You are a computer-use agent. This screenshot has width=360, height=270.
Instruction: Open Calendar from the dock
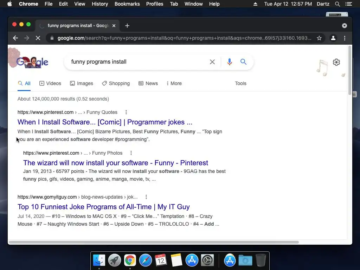pos(161,261)
